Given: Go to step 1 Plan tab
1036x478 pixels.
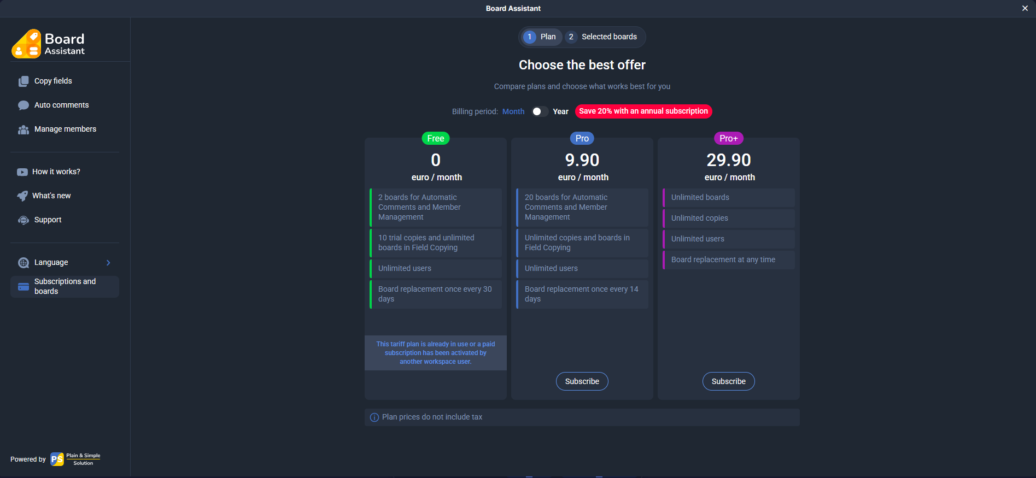Looking at the screenshot, I should point(540,37).
